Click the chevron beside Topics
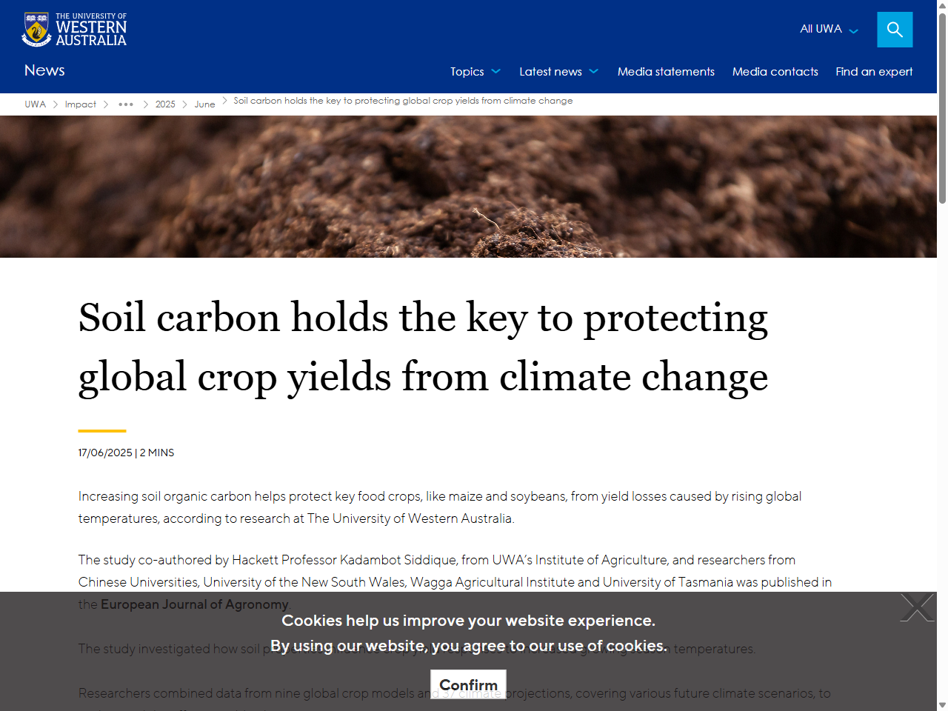The height and width of the screenshot is (711, 948). click(497, 72)
